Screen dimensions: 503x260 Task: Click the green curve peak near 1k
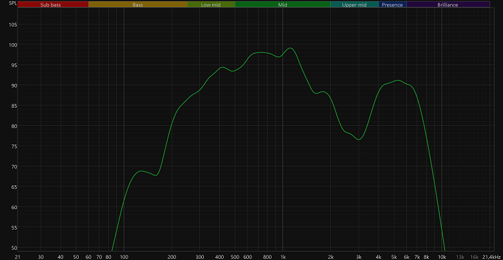pyautogui.click(x=290, y=48)
